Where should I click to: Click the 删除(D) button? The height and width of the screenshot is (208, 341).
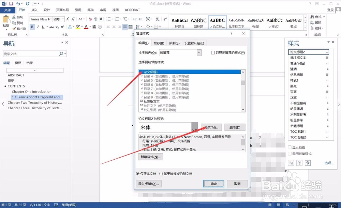pyautogui.click(x=235, y=127)
